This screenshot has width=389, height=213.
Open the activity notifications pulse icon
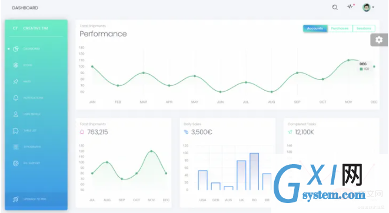350,6
